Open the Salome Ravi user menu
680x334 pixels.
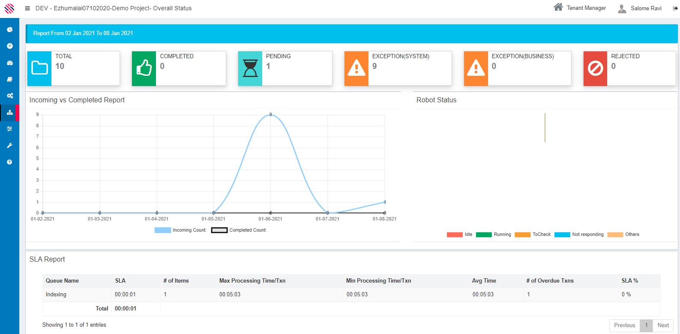pos(646,8)
